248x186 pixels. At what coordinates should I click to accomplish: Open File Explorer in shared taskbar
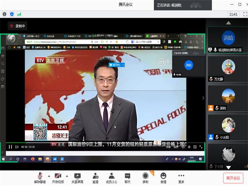click(40, 159)
